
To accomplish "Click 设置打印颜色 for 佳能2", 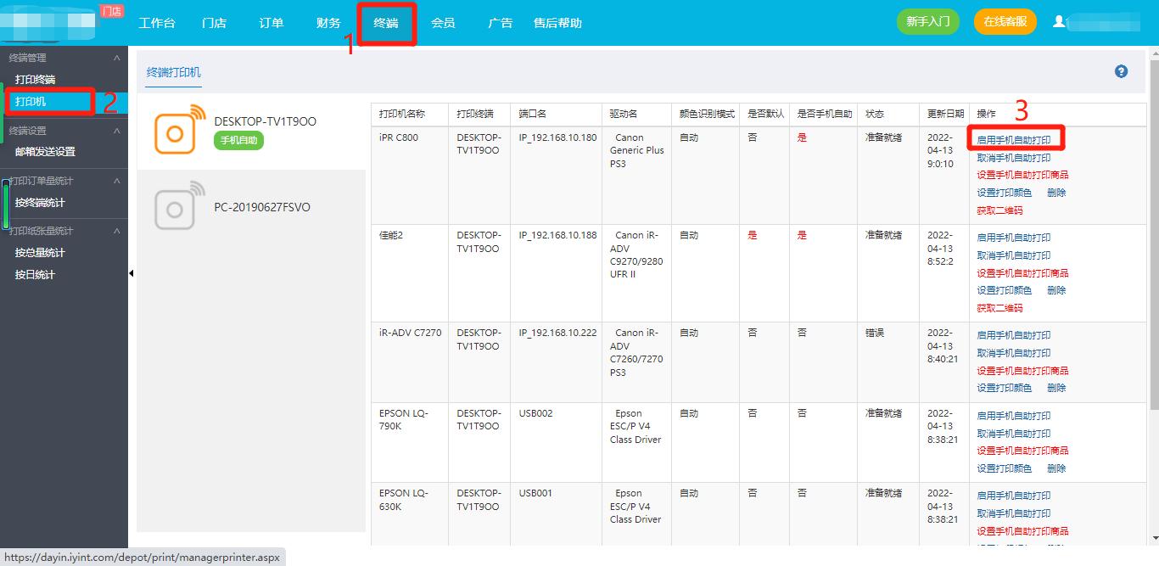I will click(1004, 290).
